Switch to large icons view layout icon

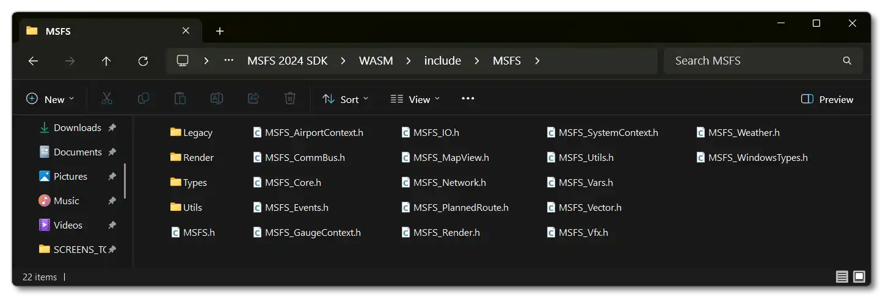tap(859, 277)
